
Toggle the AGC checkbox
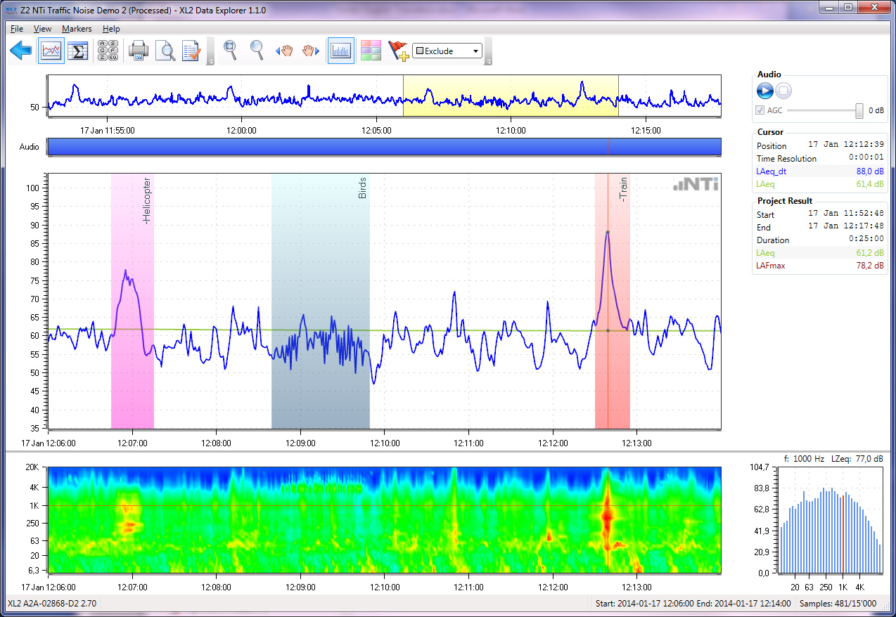[x=760, y=110]
